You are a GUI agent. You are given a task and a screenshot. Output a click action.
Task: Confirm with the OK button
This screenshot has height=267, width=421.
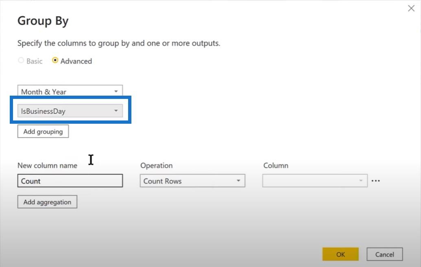(340, 254)
